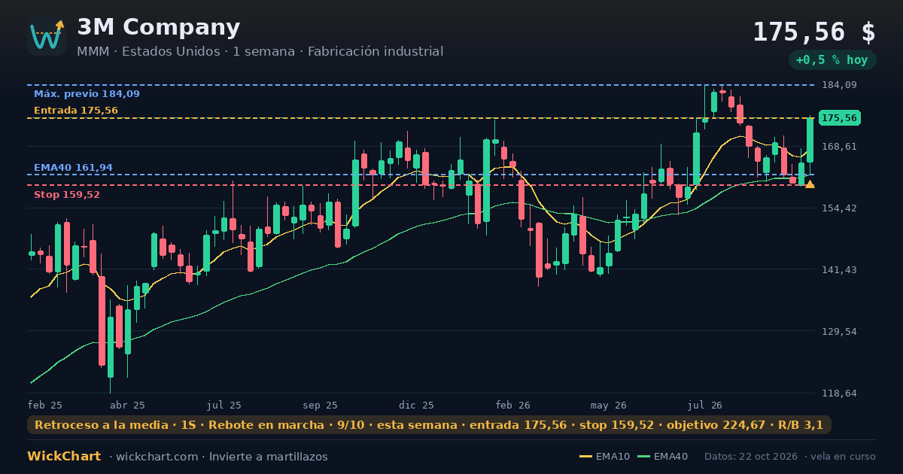The height and width of the screenshot is (474, 903).
Task: Click the "feb 26" date axis label
Action: 513,405
